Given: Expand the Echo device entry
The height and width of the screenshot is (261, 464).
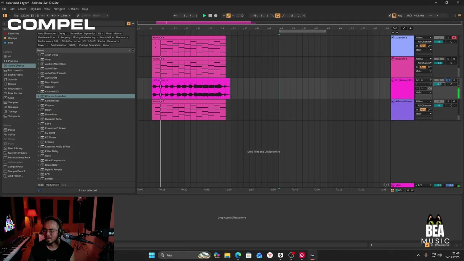Looking at the screenshot, I should coord(38,124).
